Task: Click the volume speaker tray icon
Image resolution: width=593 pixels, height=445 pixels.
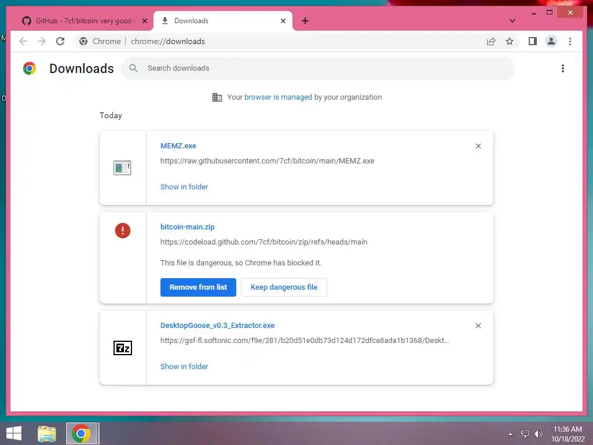Action: point(538,434)
